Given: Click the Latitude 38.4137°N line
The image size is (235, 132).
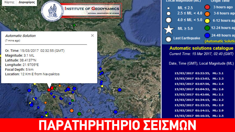Looking at the screenshot, I should 20,60.
